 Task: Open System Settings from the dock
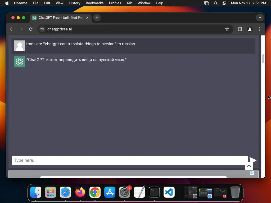(125, 192)
